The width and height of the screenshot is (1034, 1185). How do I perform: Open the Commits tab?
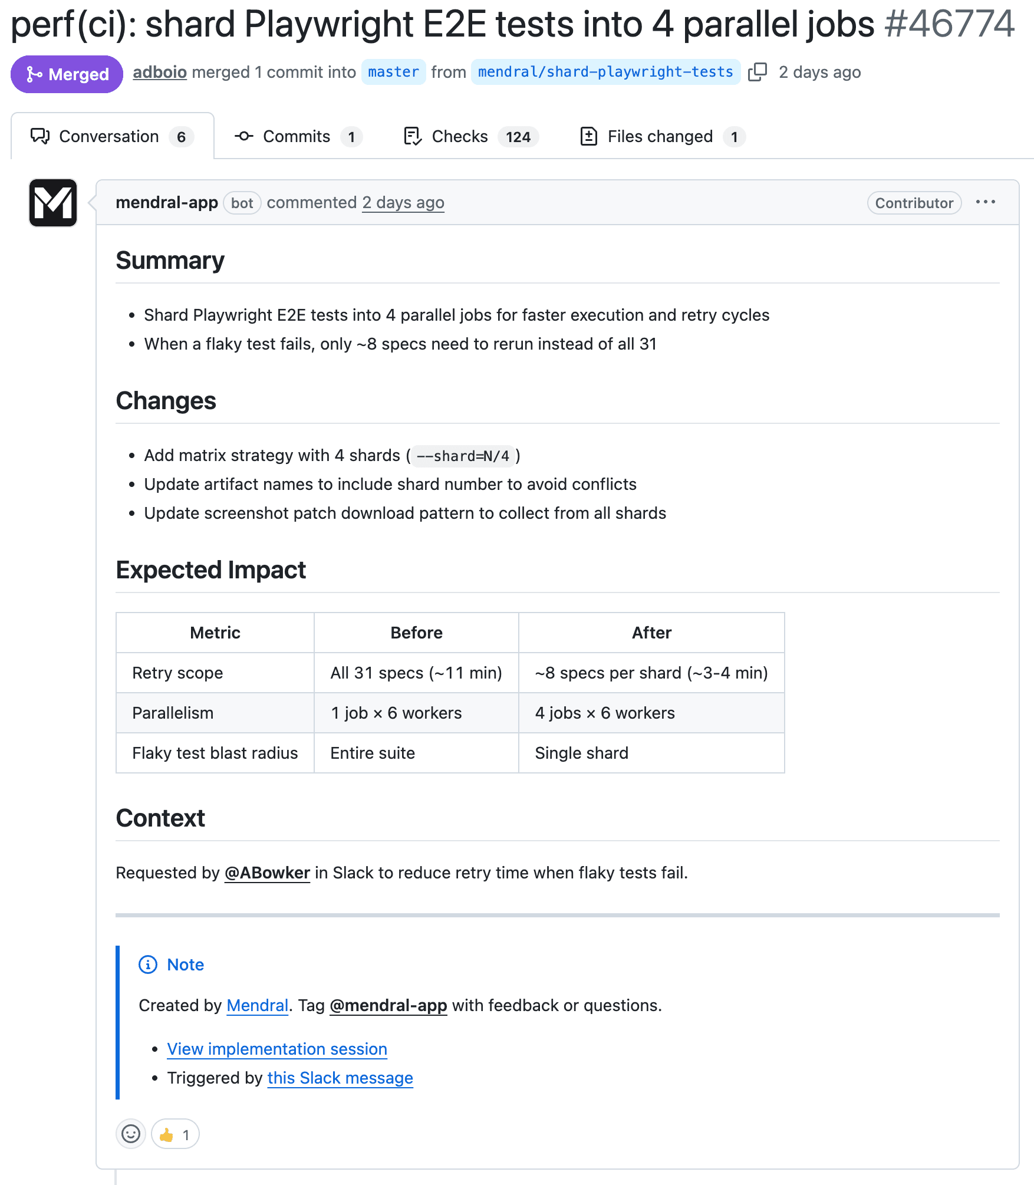coord(296,136)
